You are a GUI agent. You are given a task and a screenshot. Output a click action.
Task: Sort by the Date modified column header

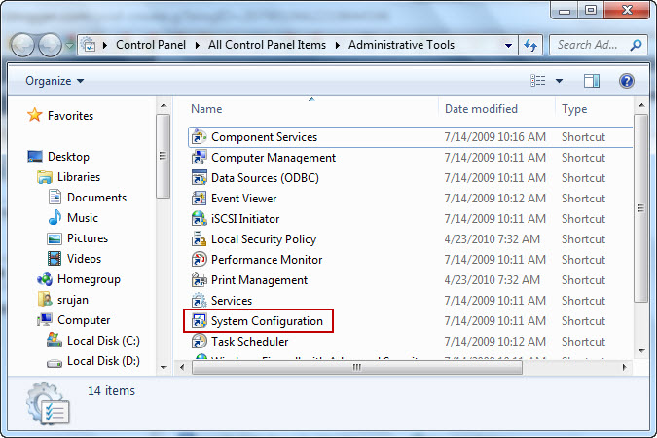[497, 109]
